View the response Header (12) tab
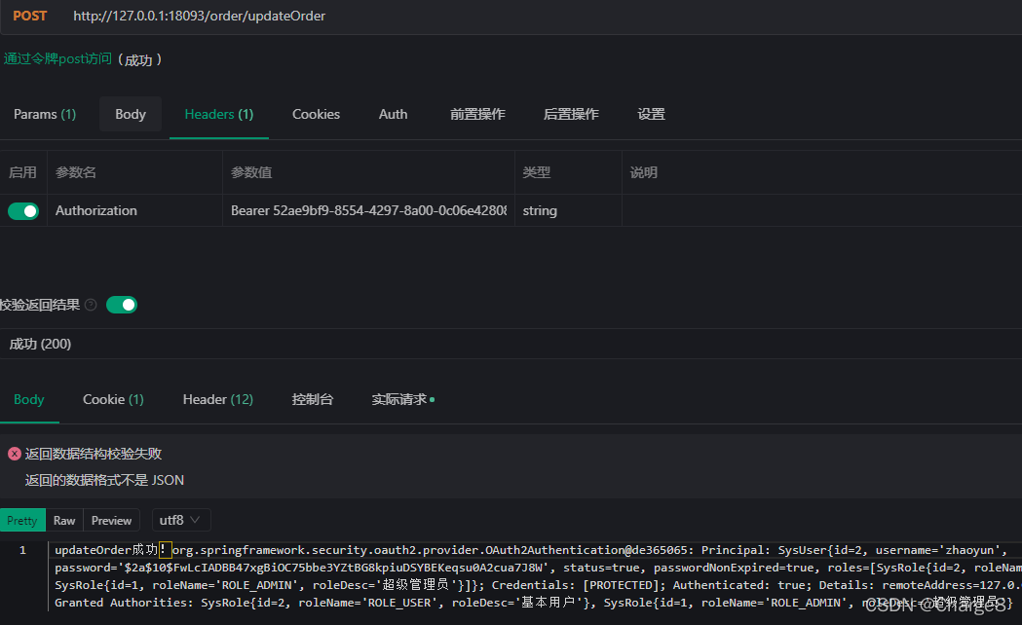 click(217, 399)
